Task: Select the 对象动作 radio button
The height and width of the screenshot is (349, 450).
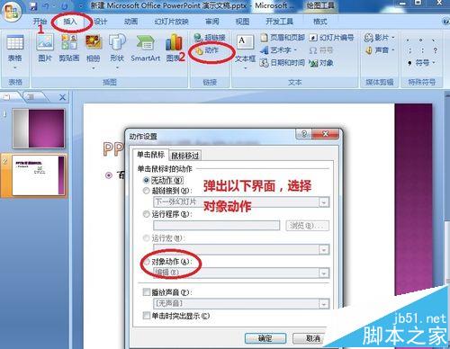Action: pos(146,262)
